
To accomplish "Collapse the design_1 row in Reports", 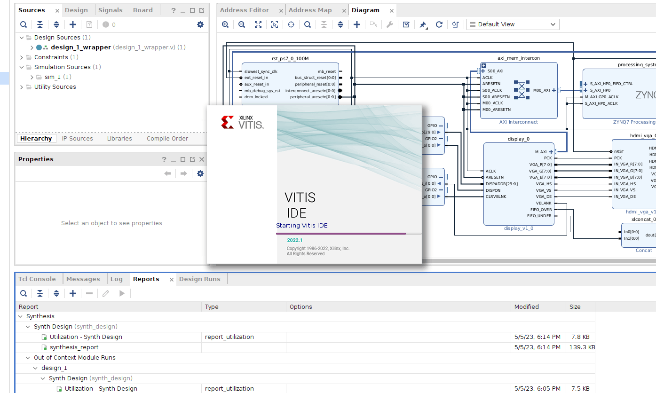I will click(35, 368).
